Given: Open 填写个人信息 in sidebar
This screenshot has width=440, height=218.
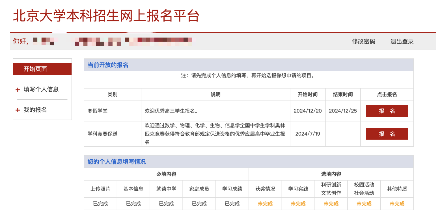Looking at the screenshot, I should pos(41,89).
